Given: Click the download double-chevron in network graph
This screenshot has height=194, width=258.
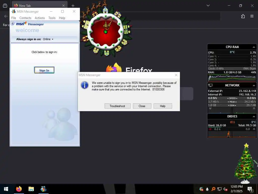Looking at the screenshot, I should [x=210, y=109].
